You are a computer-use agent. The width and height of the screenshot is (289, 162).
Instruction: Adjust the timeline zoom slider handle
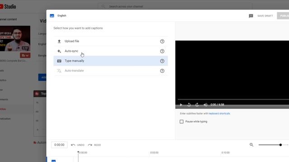(280, 145)
